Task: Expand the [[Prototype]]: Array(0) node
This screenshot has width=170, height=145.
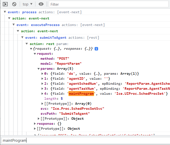Action: point(42,103)
